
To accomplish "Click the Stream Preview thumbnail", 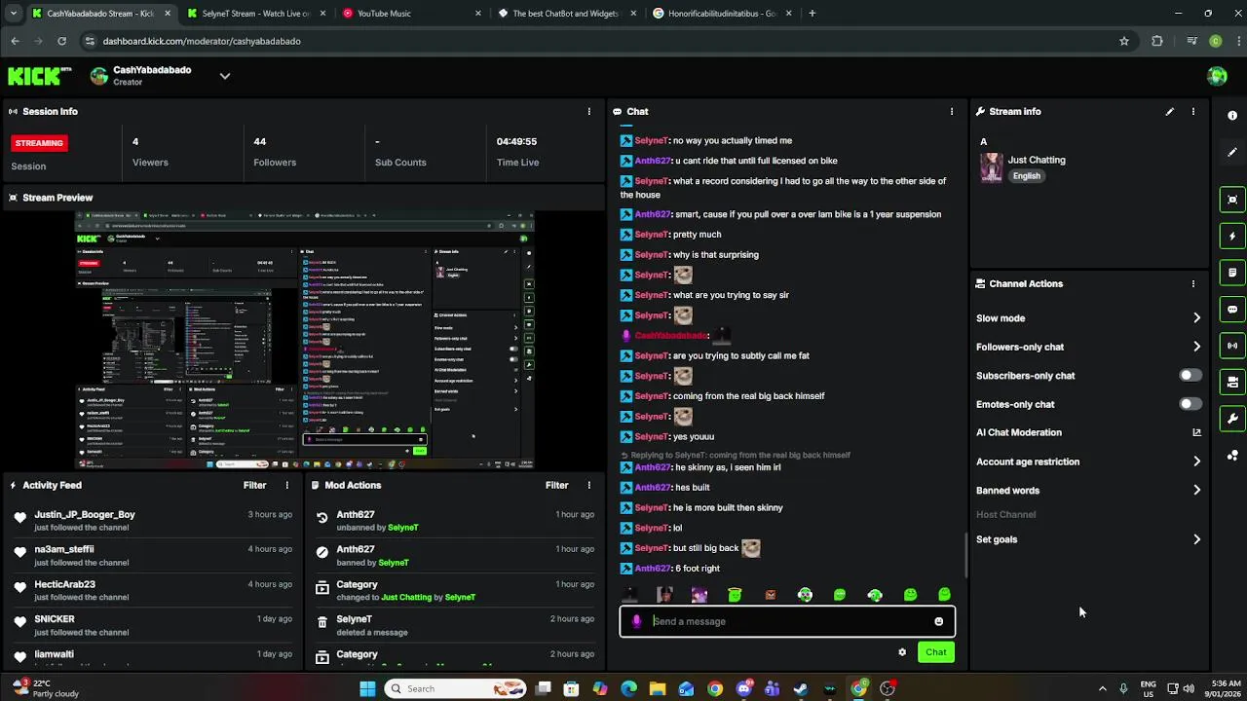I will tap(305, 341).
